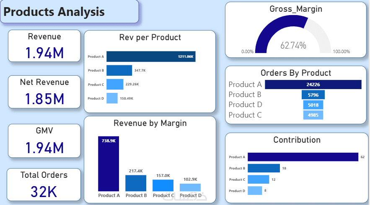Screen dimensions: 370x205
Task: Select the Contribution bar with value 8
Action: (255, 191)
